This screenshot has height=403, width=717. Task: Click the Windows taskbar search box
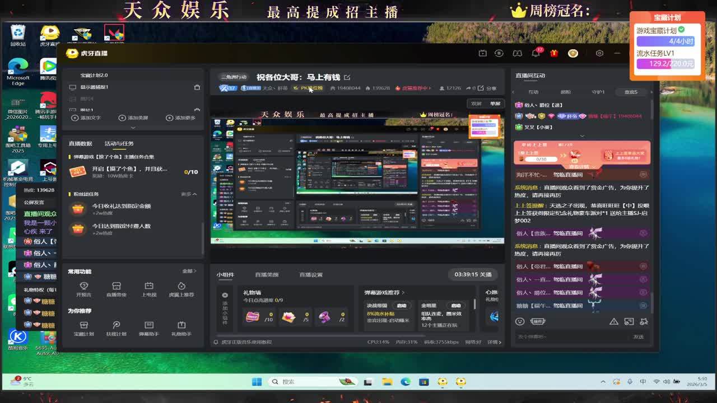click(x=314, y=382)
